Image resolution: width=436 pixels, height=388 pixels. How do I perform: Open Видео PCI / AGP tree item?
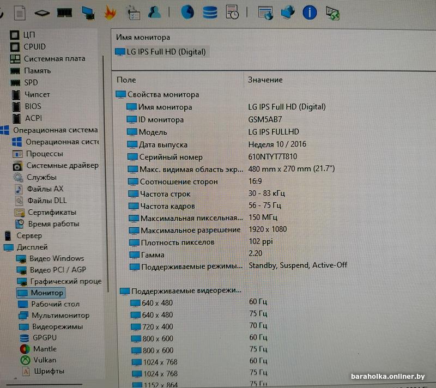click(51, 270)
